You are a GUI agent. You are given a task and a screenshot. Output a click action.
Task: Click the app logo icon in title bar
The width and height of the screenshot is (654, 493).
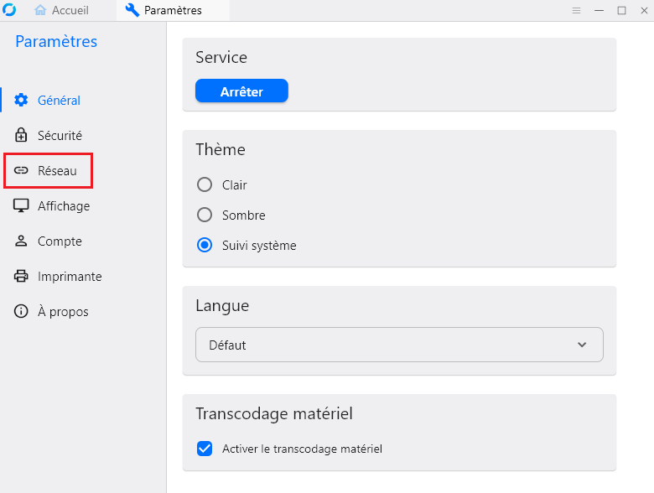pos(9,10)
